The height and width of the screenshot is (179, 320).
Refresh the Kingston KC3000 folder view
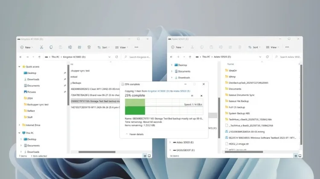tap(116, 57)
